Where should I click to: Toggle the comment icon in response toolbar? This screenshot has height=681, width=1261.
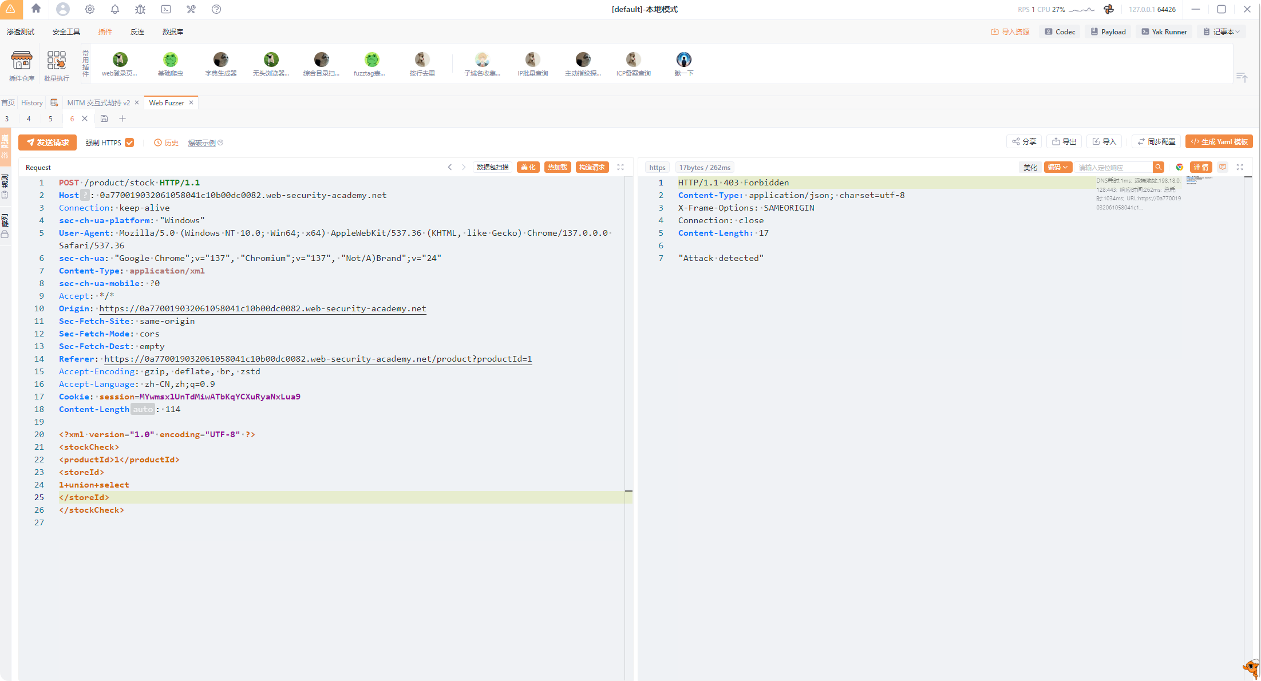tap(1223, 167)
